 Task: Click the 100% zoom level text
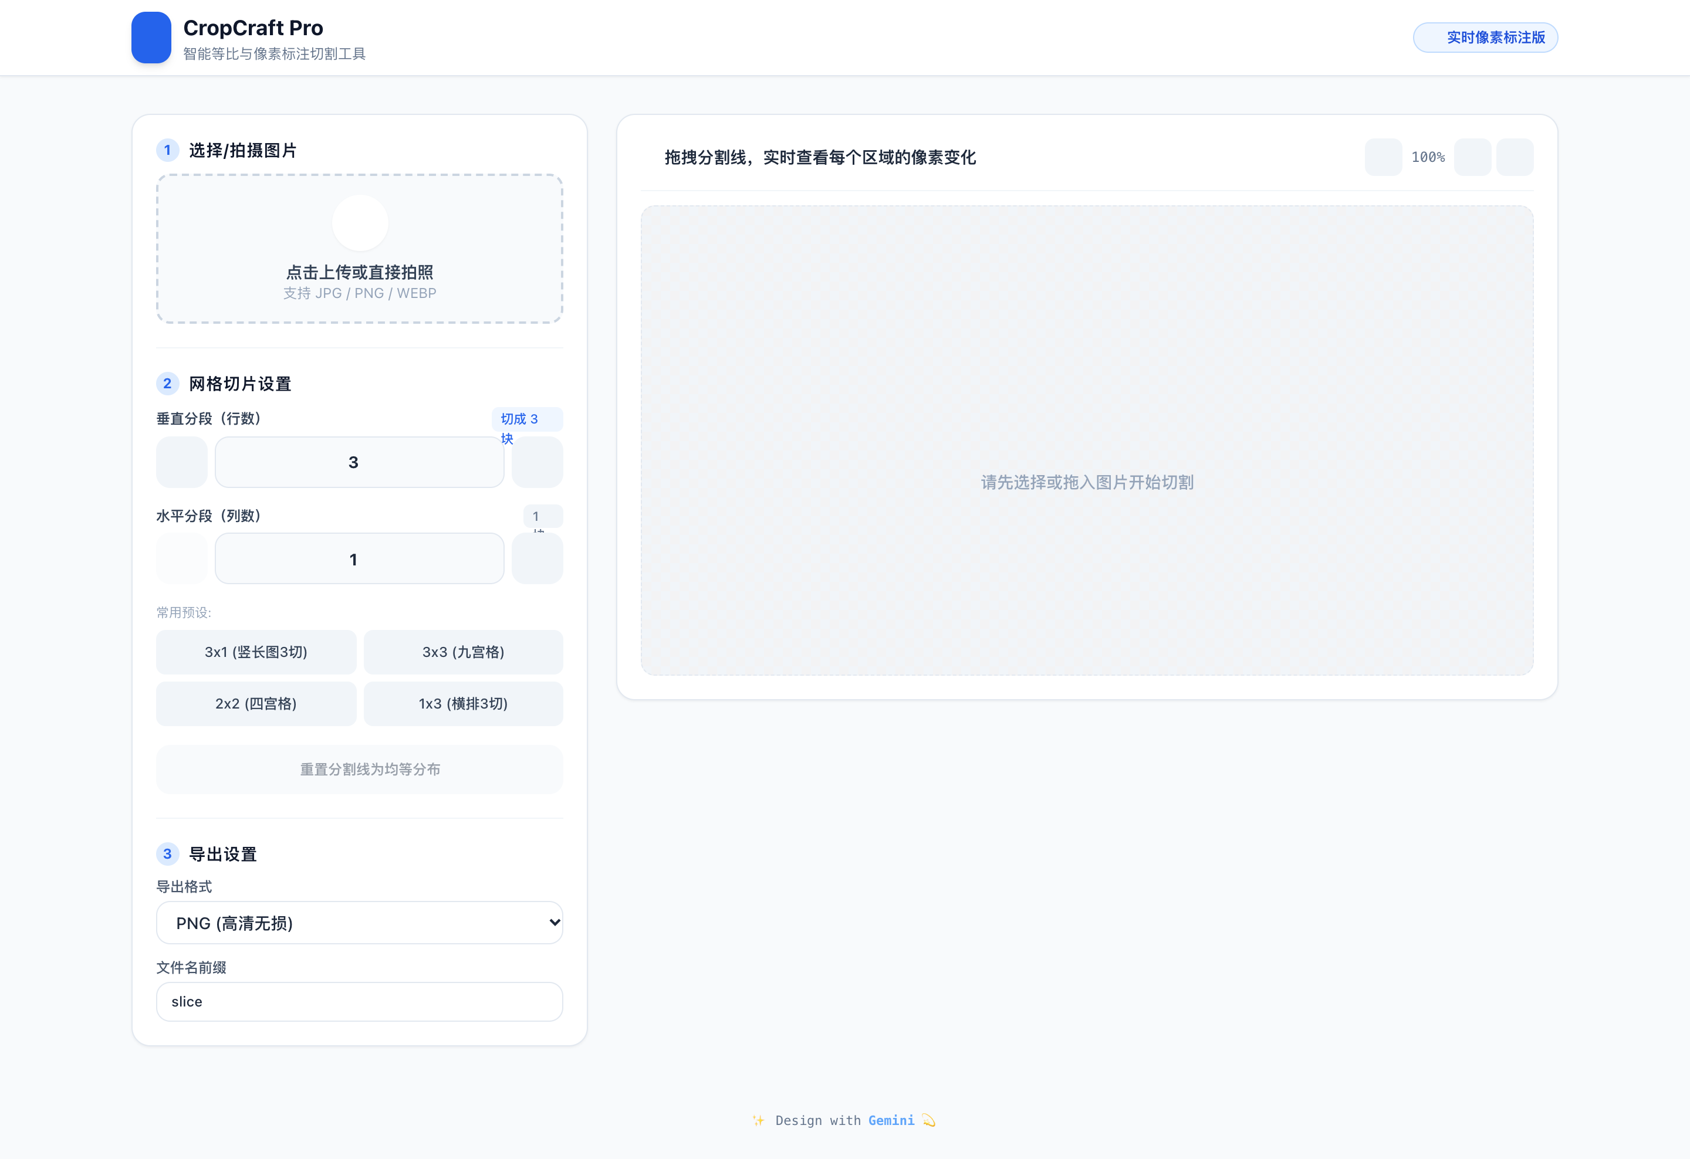coord(1428,157)
